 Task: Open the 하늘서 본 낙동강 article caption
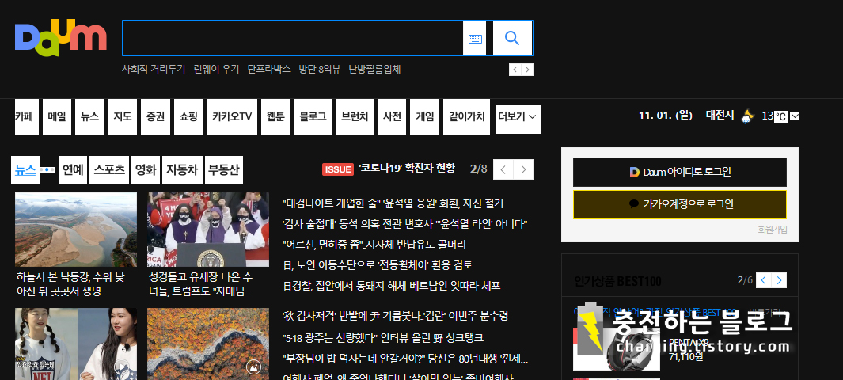(x=70, y=285)
